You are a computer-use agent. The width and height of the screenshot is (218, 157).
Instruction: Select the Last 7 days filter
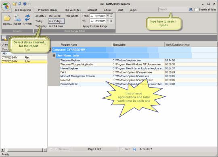click(x=56, y=21)
